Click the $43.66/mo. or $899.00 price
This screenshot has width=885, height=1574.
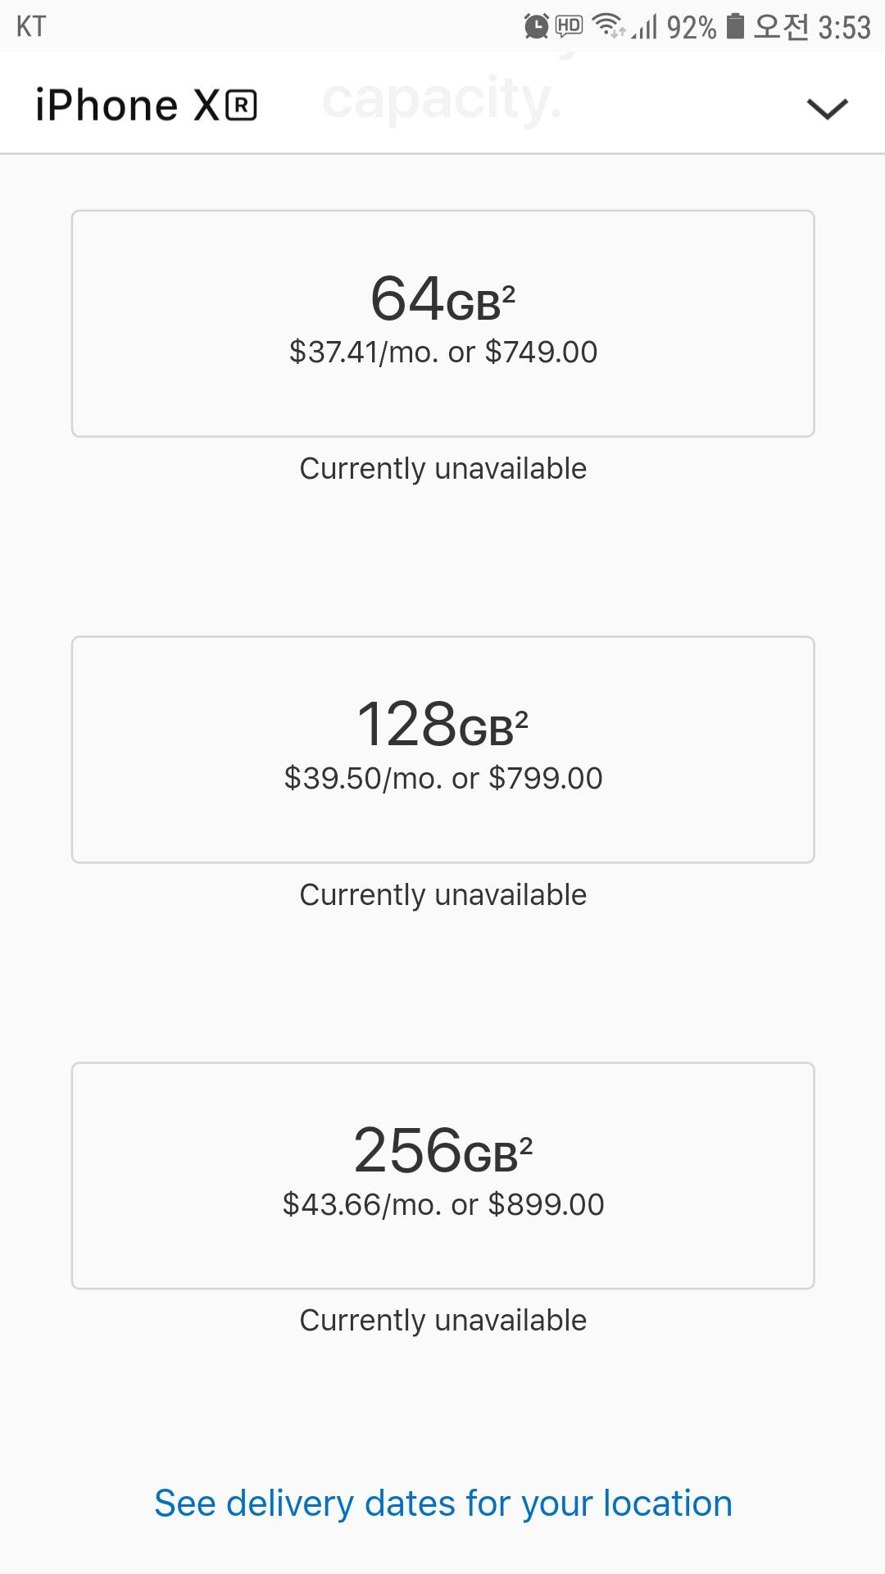pos(442,1204)
